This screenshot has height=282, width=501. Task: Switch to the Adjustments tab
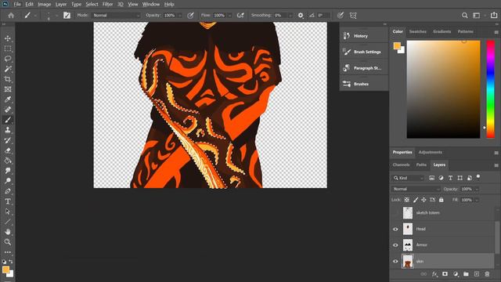430,152
